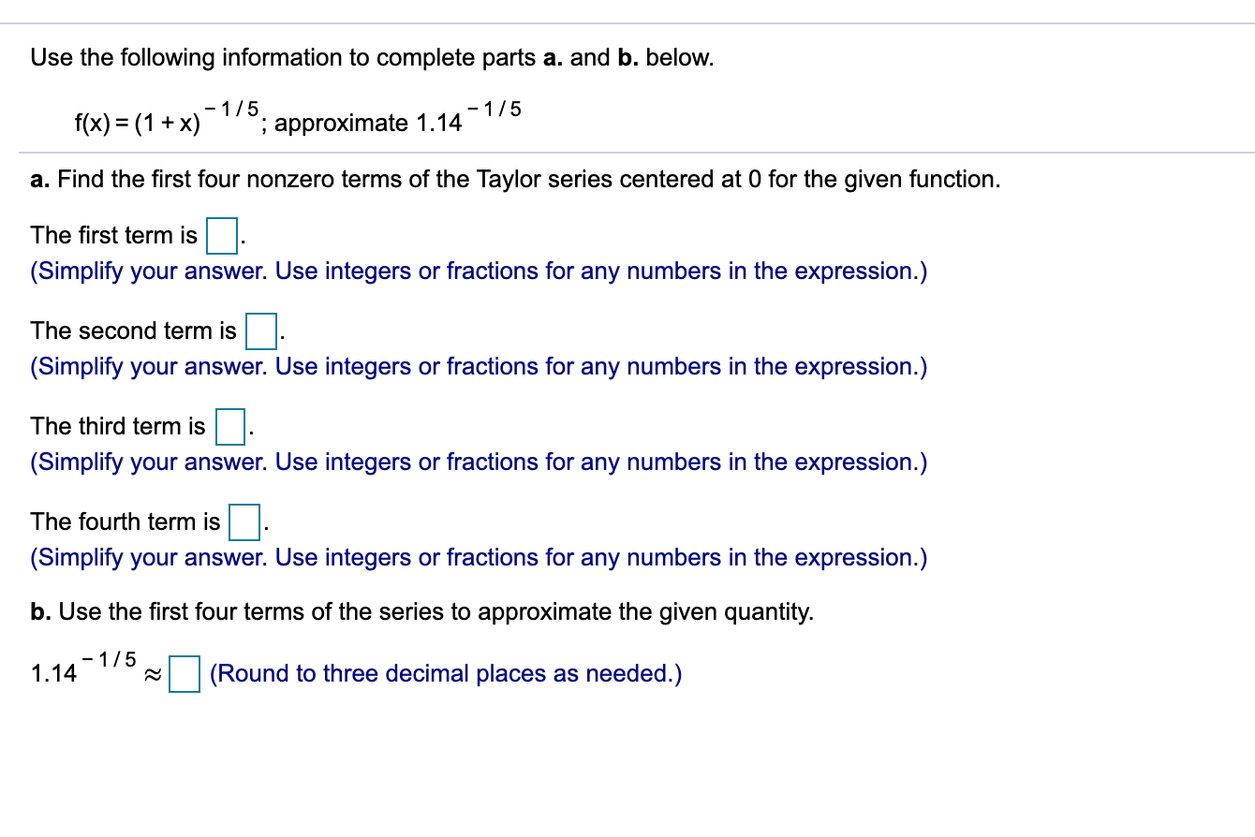Click the part b. instructions heading
Image resolution: width=1255 pixels, height=837 pixels.
pyautogui.click(x=420, y=611)
